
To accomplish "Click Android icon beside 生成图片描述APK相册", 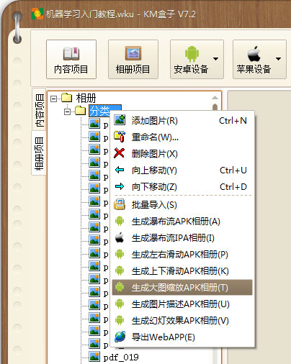I will click(120, 304).
